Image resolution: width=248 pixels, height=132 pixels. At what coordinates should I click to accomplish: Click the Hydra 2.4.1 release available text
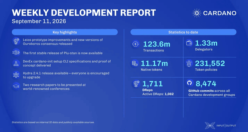click(66, 75)
